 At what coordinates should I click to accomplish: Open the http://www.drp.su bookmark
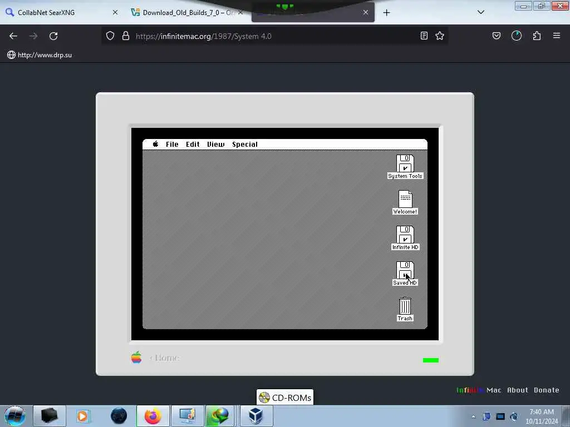pyautogui.click(x=40, y=55)
